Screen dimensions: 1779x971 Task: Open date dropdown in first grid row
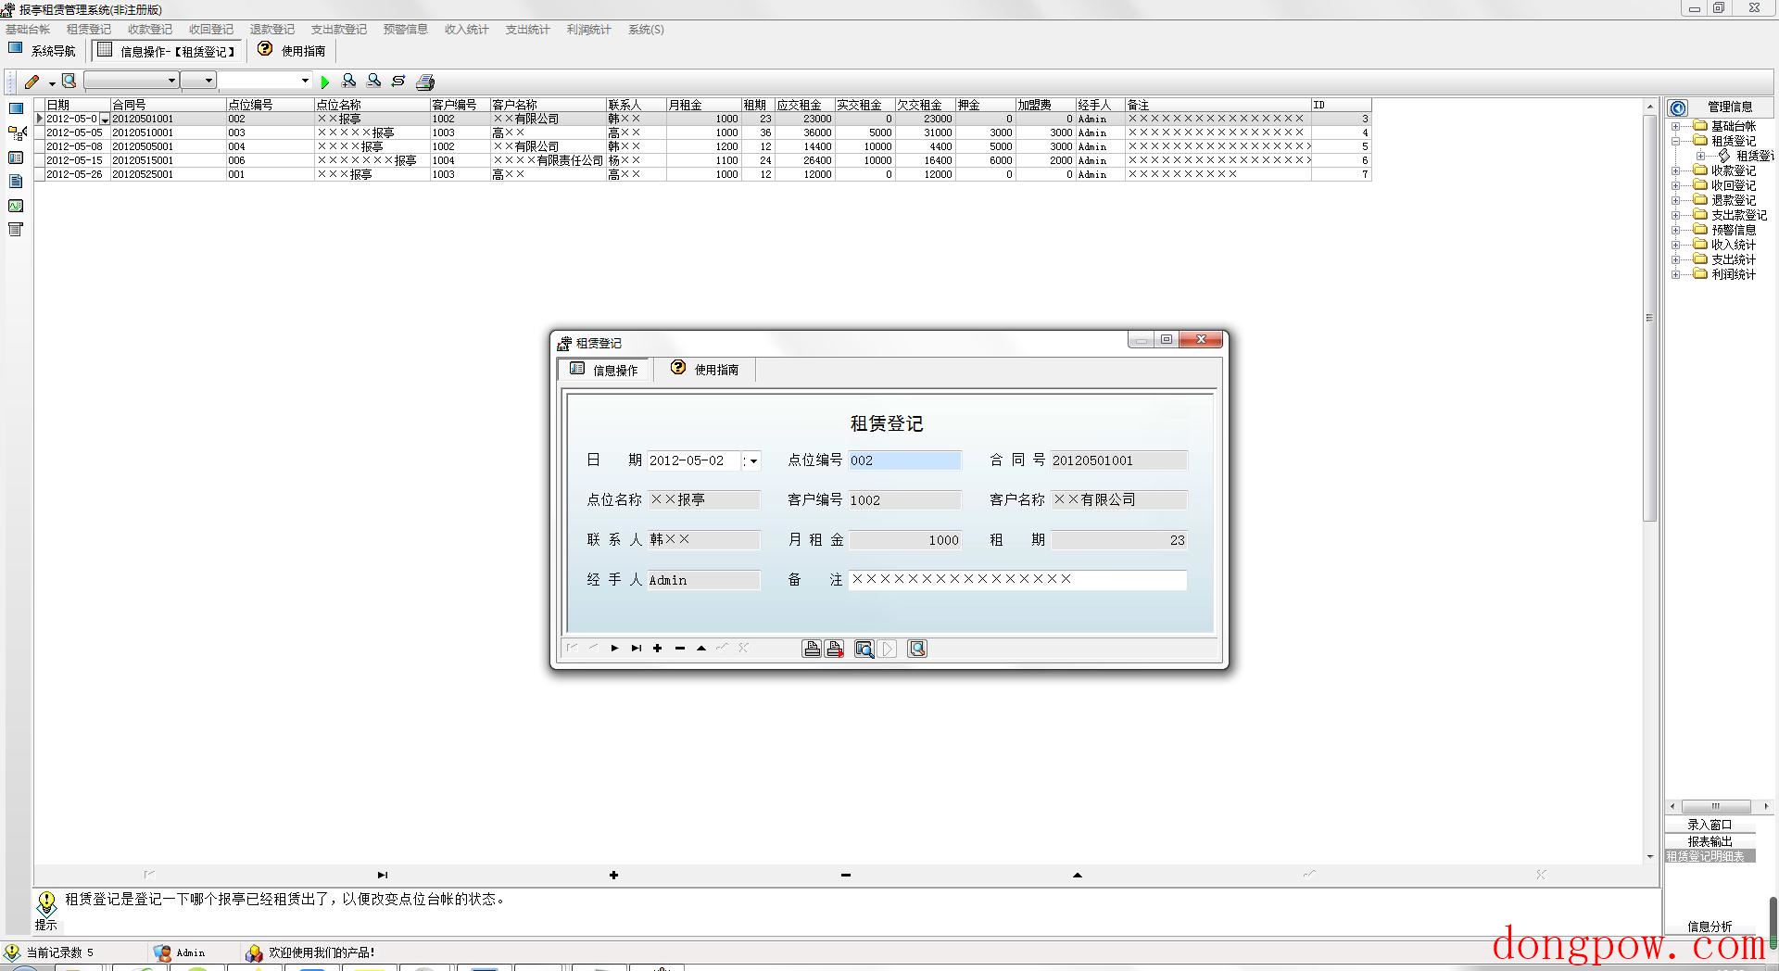click(x=105, y=120)
